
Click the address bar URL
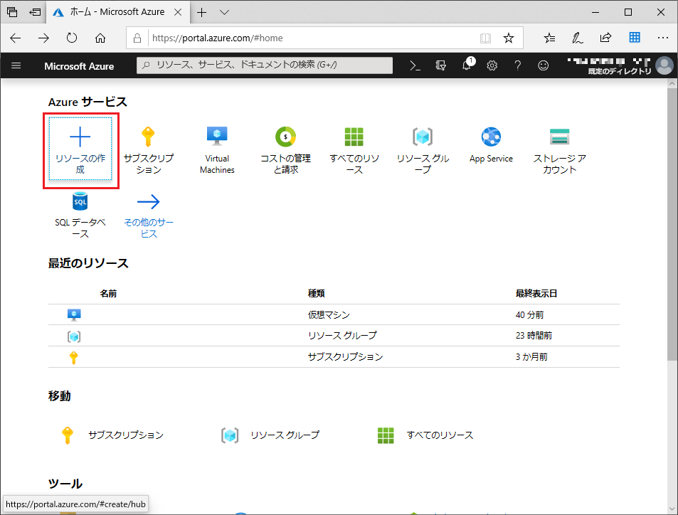point(218,38)
